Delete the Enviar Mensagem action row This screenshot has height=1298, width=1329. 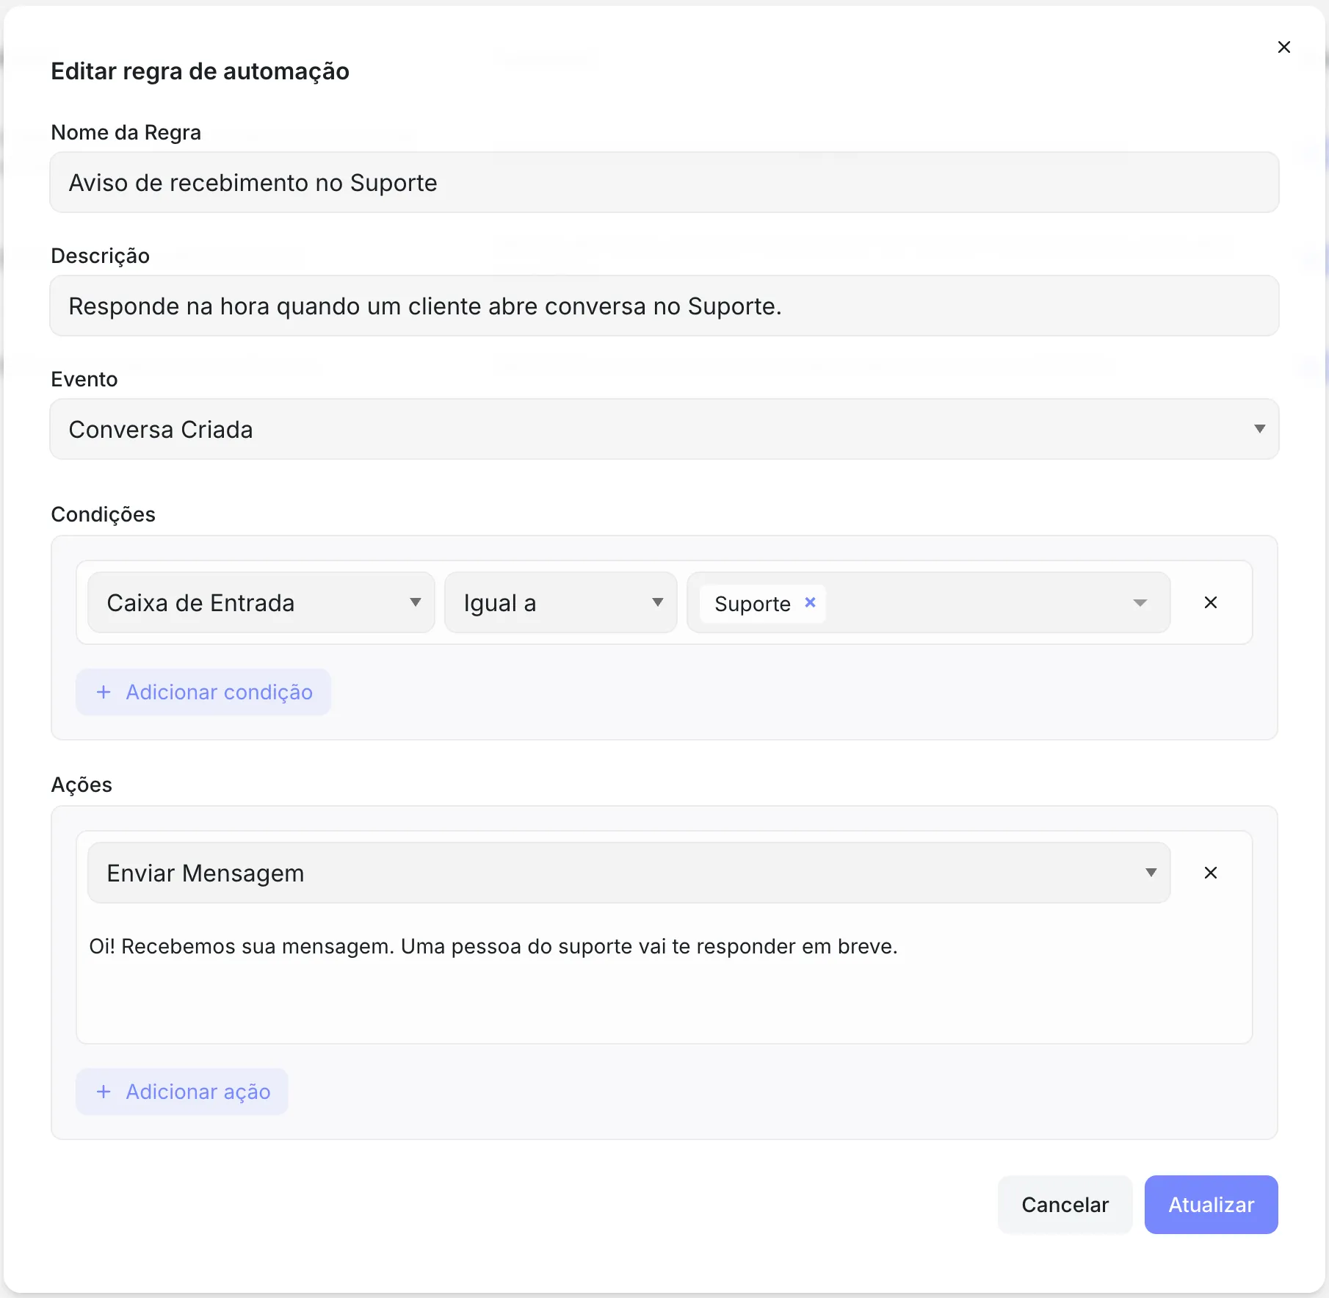[x=1211, y=873]
